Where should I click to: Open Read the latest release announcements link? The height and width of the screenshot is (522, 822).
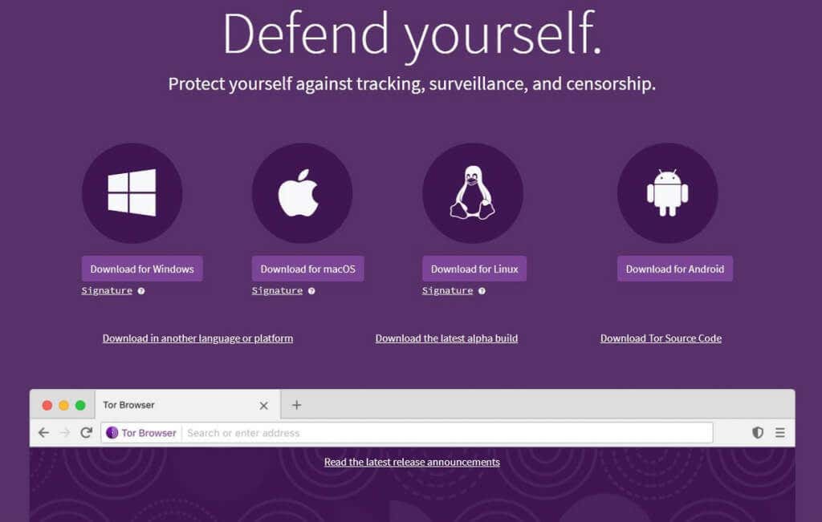point(412,462)
